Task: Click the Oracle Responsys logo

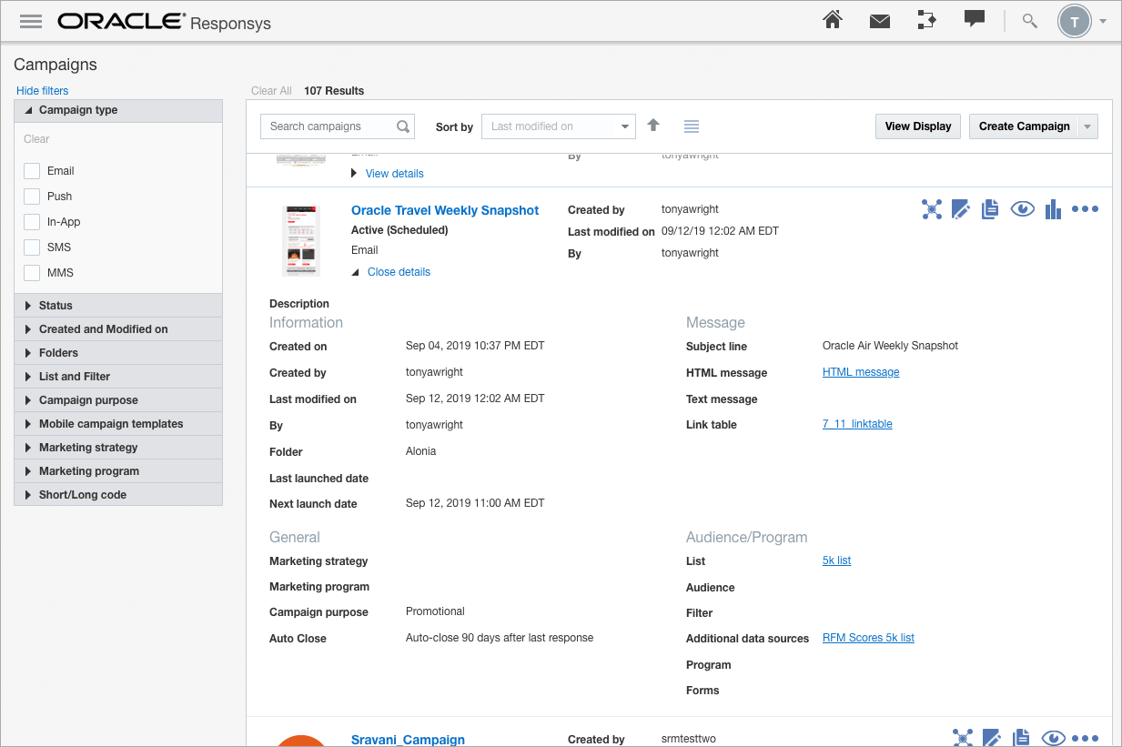Action: click(x=164, y=22)
